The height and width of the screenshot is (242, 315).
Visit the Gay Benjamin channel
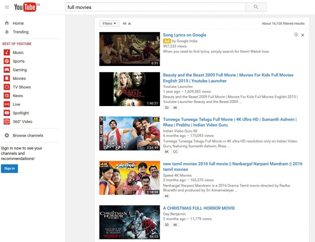click(x=174, y=214)
